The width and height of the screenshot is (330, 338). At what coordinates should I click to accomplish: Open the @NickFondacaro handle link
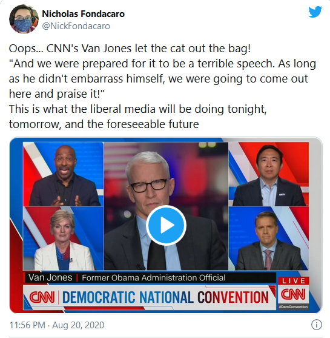pos(76,26)
